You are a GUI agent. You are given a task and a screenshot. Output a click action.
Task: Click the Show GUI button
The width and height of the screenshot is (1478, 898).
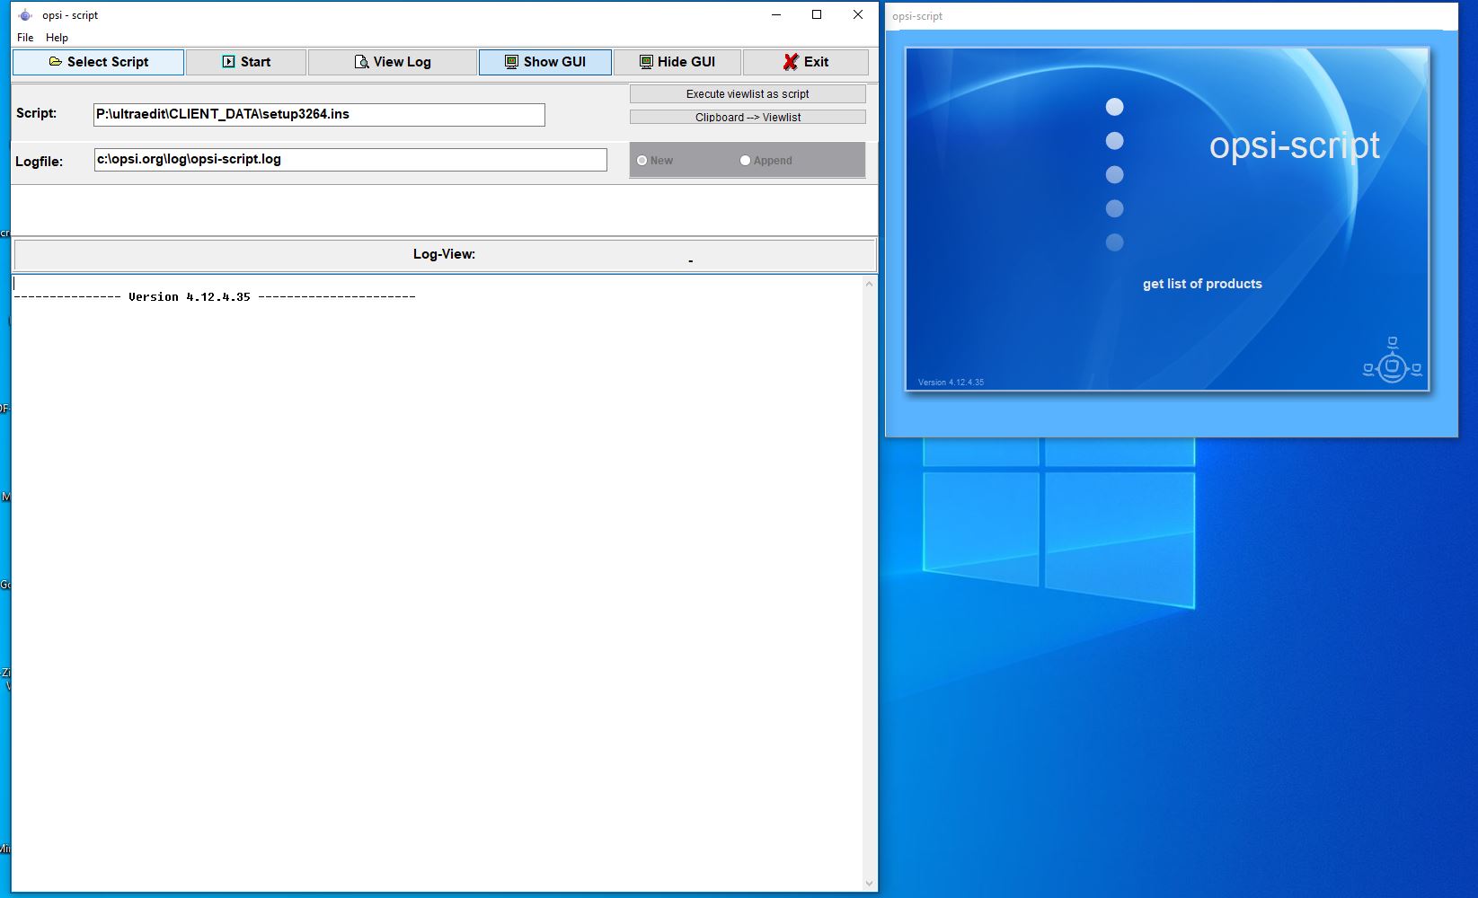coord(545,62)
